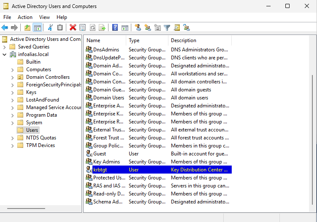Click the Create new group icon

[x=147, y=28]
